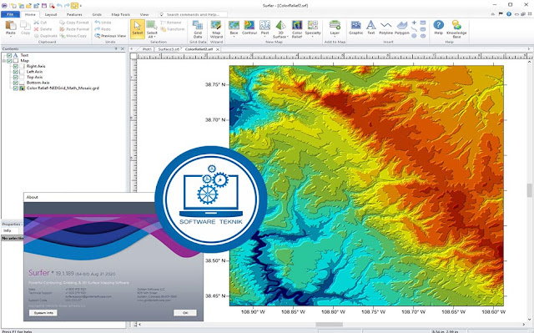This screenshot has height=333, width=534.
Task: Open the File menu
Action: [x=10, y=14]
